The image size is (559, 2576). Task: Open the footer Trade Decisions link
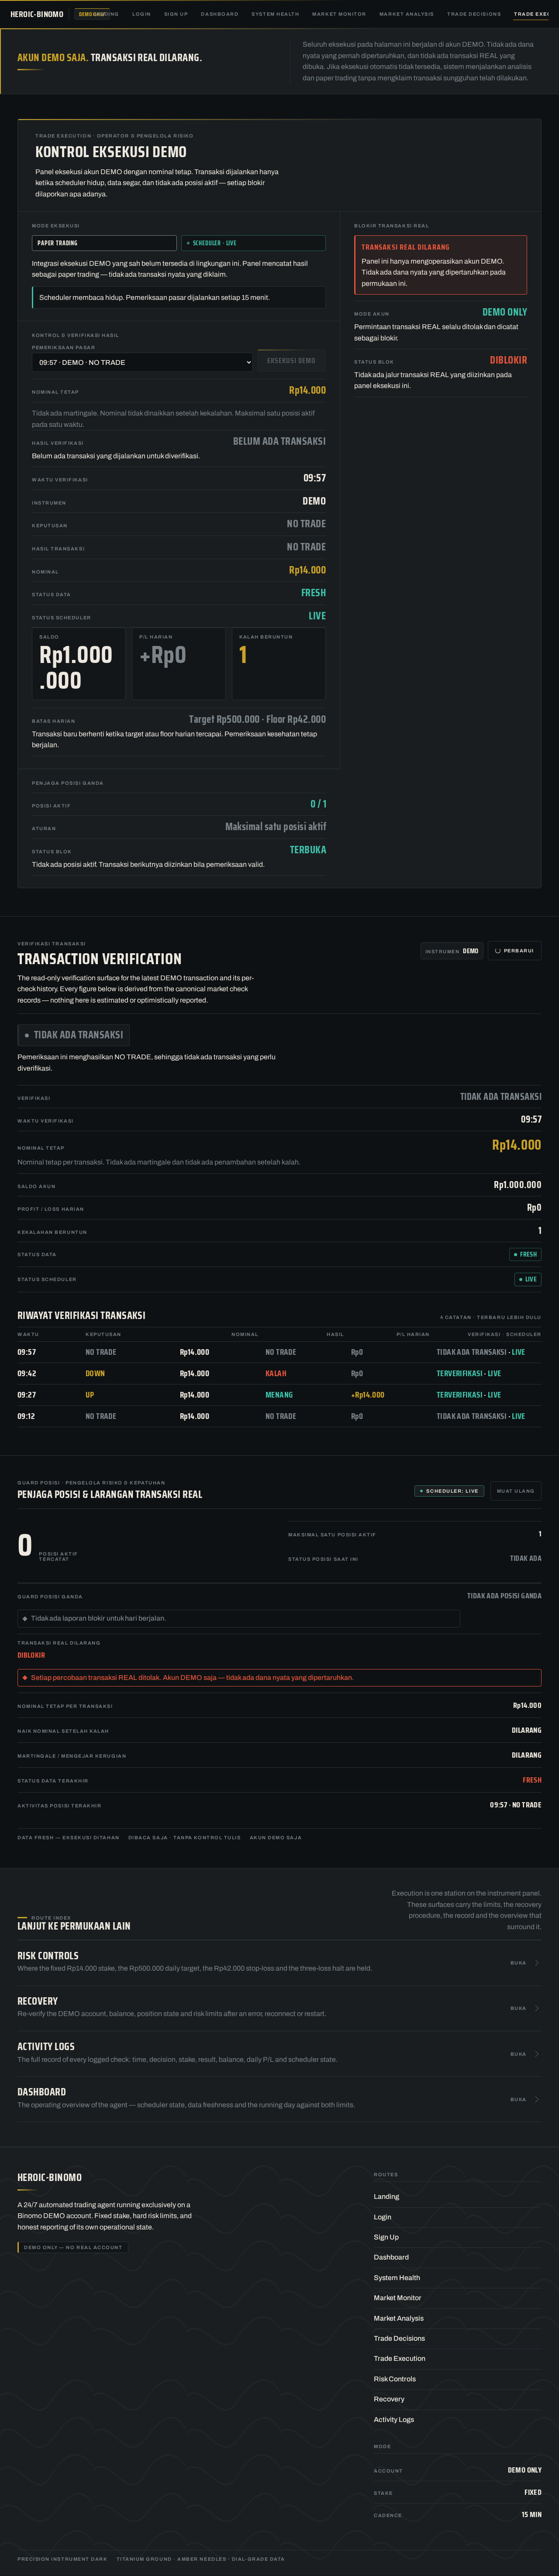pos(399,2338)
